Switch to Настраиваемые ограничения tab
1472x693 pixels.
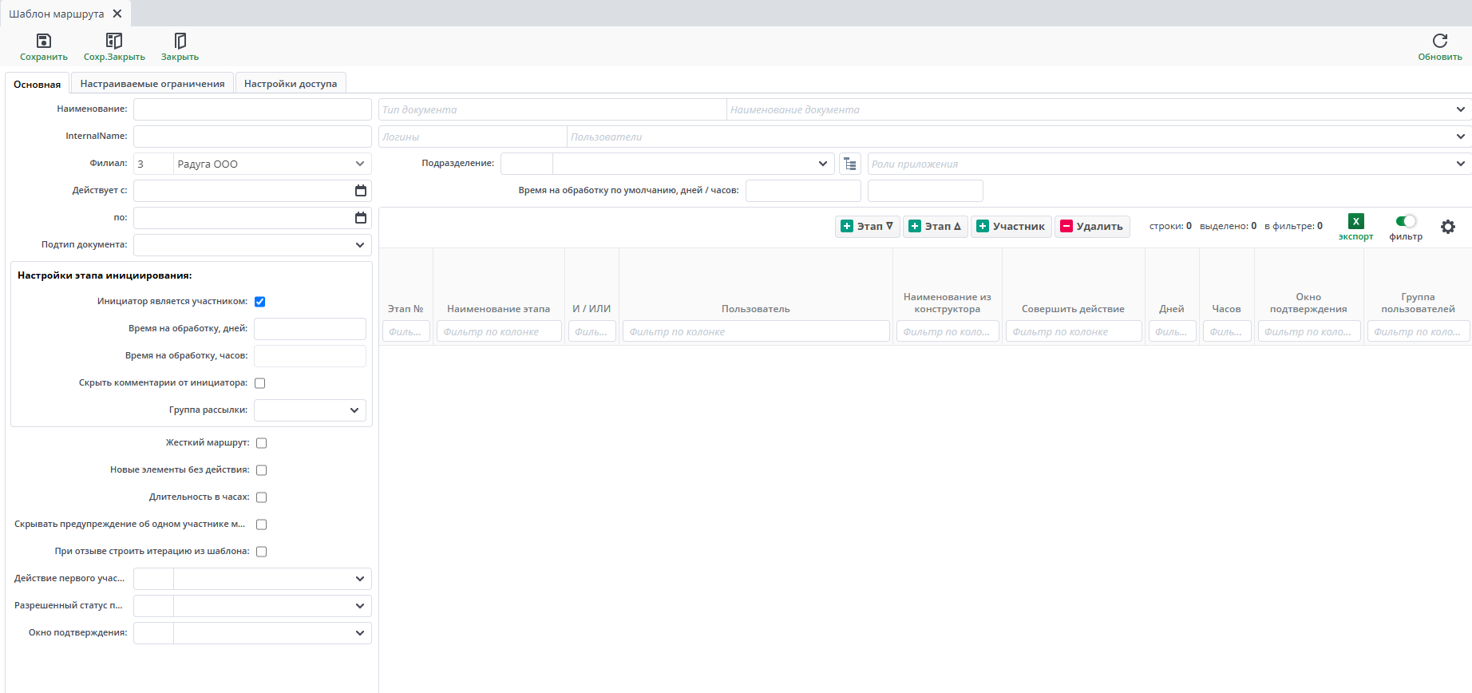[x=152, y=84]
